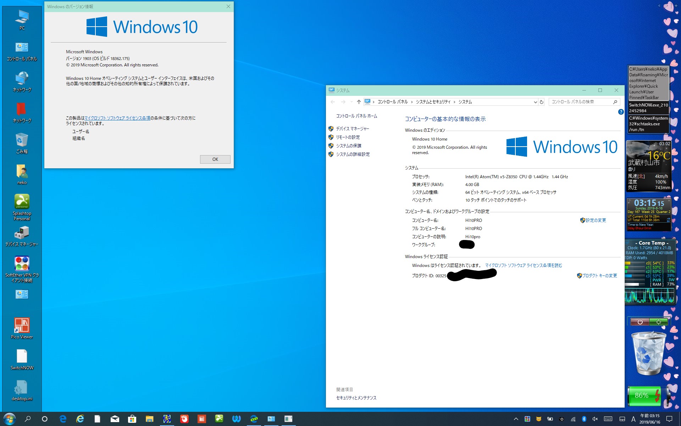Unmute the taskbar volume speaker icon
This screenshot has width=681, height=426.
pos(595,419)
